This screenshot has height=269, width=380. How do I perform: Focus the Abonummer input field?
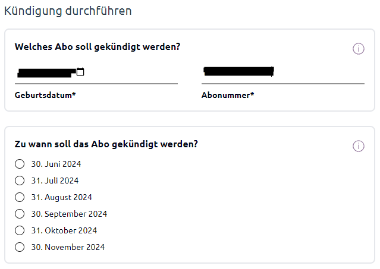pos(283,72)
